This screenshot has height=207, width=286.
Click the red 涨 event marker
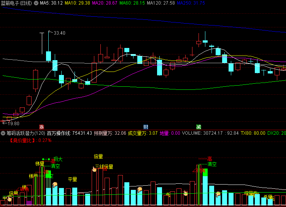pyautogui.click(x=41, y=127)
